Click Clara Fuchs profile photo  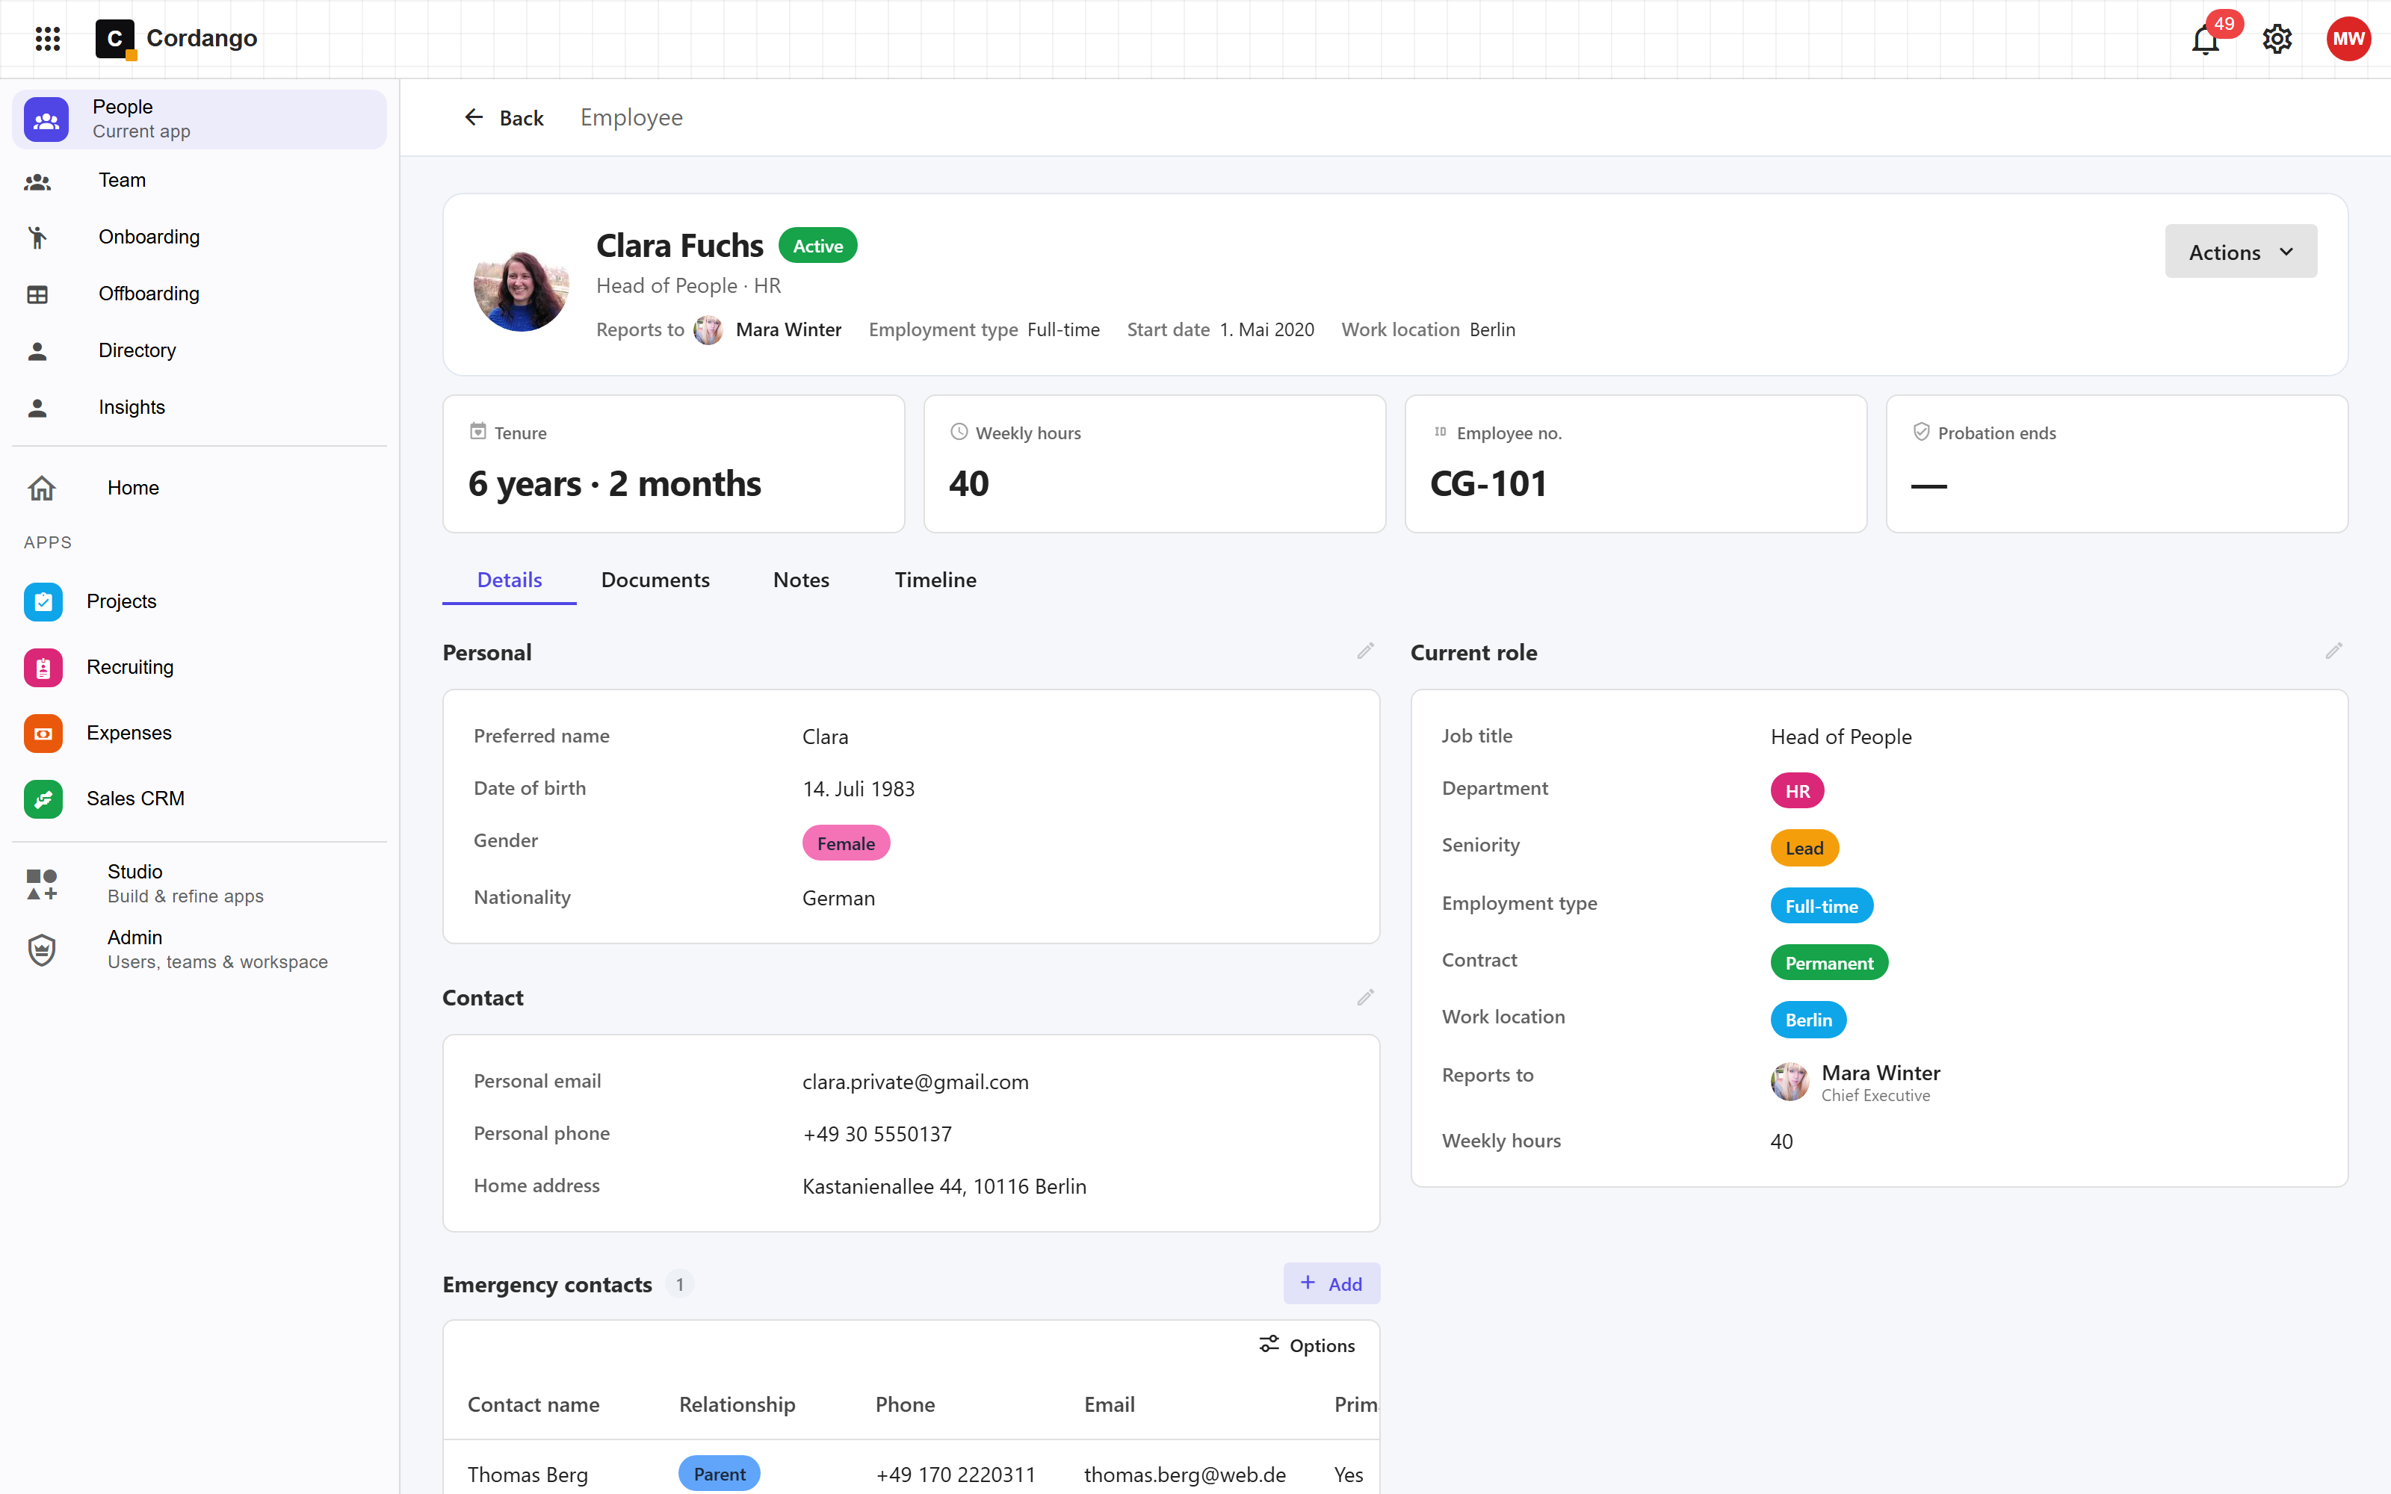point(521,285)
